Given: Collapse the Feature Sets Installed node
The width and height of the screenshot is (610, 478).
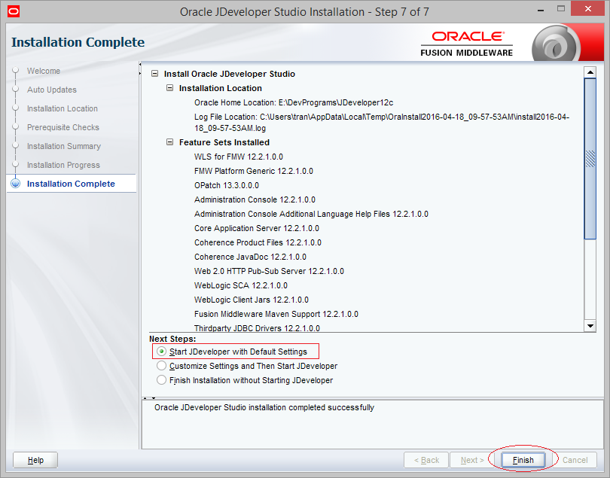Looking at the screenshot, I should pos(170,142).
